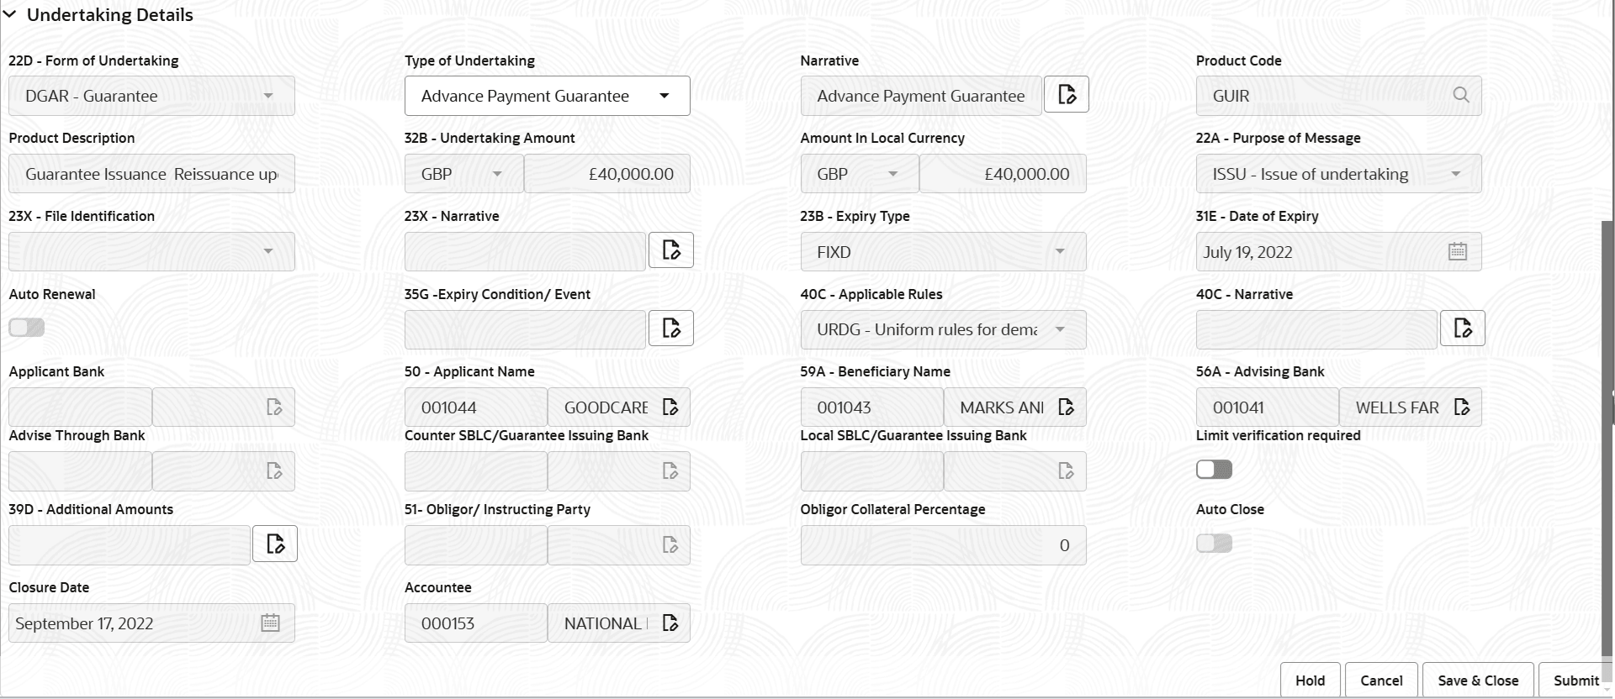Click the Save & Close button
The image size is (1615, 699).
[1477, 681]
